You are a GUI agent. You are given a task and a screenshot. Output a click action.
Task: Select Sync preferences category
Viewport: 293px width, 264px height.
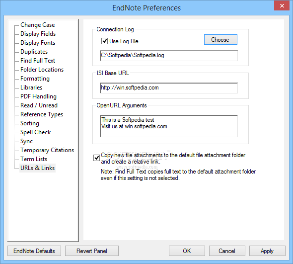pos(26,141)
